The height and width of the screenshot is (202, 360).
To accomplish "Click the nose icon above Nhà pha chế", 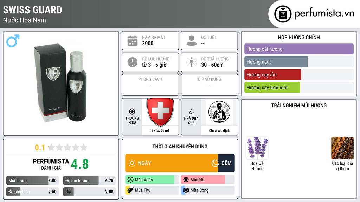I will [x=191, y=112].
